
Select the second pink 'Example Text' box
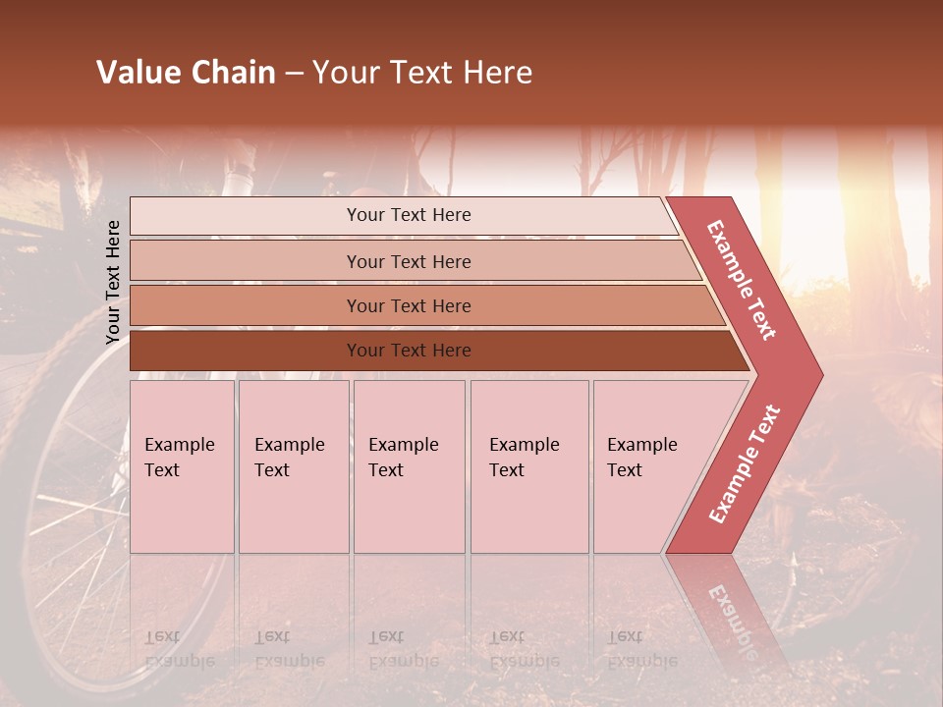(294, 466)
